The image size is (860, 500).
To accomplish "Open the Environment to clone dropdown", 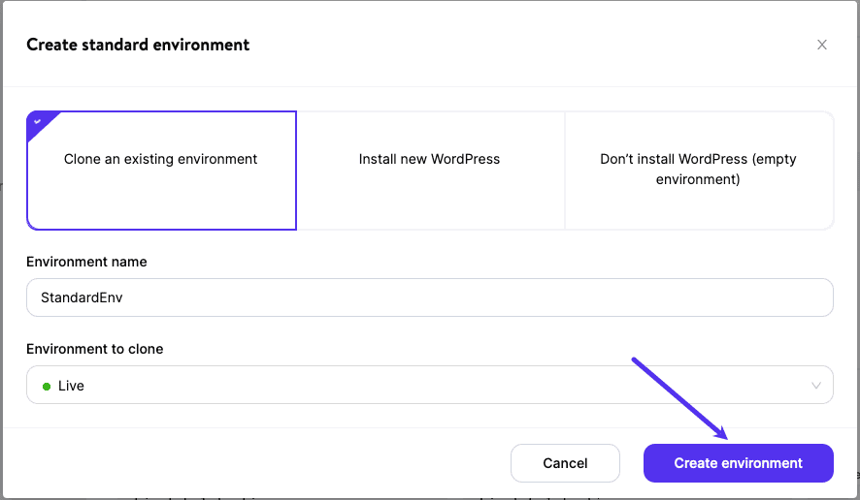I will coord(429,385).
